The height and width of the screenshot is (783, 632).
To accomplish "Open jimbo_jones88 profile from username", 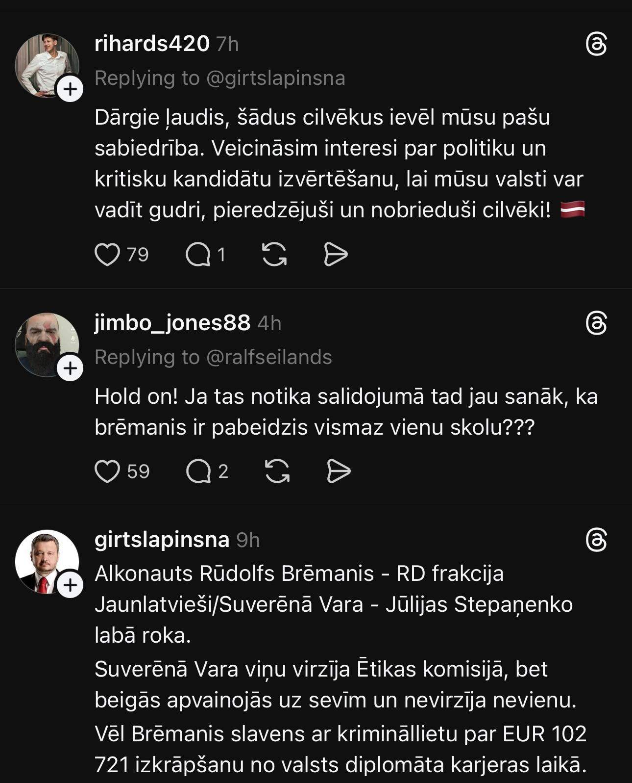I will click(172, 323).
